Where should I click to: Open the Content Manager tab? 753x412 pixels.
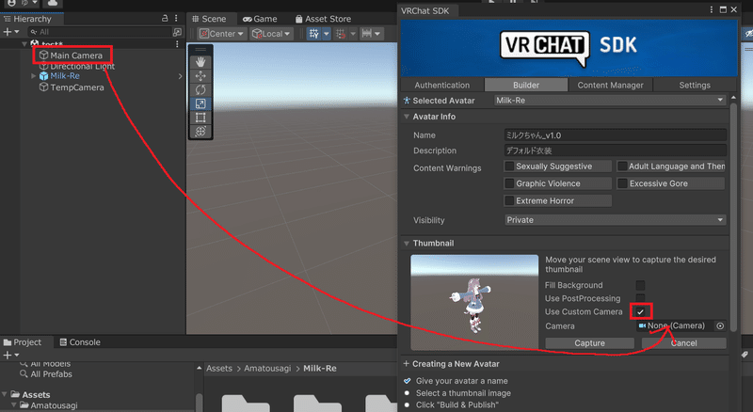pyautogui.click(x=610, y=85)
